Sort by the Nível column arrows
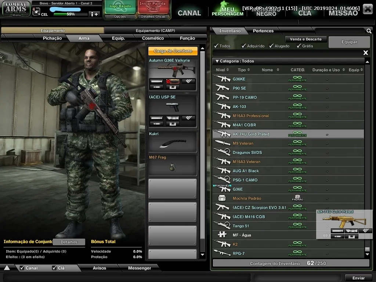376x282 pixels. click(x=228, y=70)
